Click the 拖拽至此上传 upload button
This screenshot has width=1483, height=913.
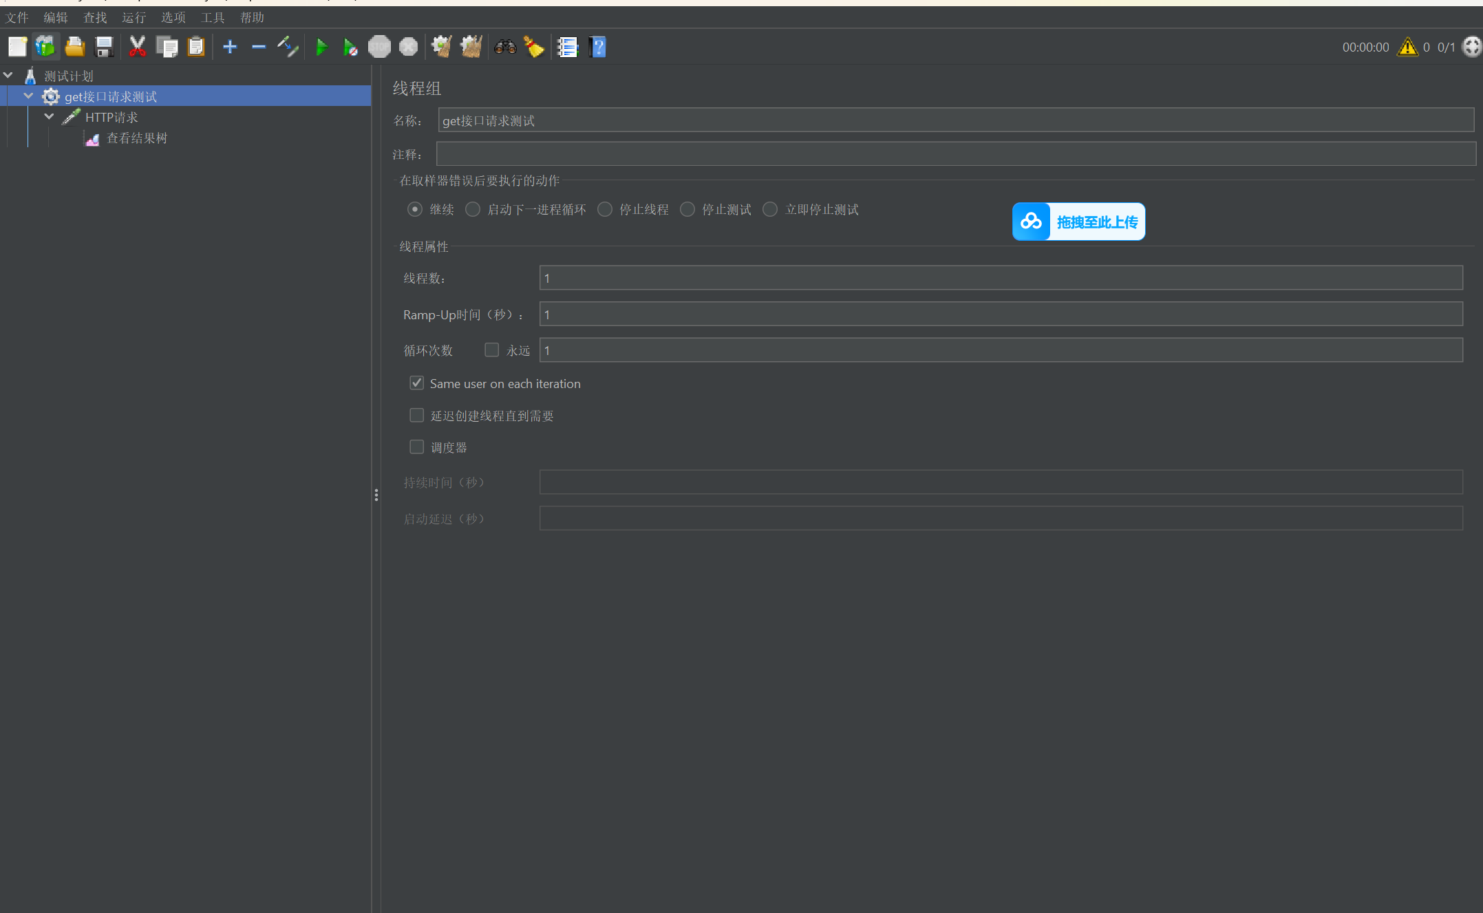[x=1078, y=222]
